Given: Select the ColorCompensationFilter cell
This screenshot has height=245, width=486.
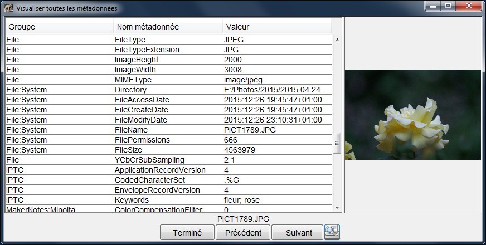Looking at the screenshot, I should point(168,209).
